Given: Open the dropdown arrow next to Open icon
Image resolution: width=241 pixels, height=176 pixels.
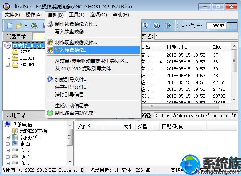Looking at the screenshot, I should pyautogui.click(x=26, y=26).
